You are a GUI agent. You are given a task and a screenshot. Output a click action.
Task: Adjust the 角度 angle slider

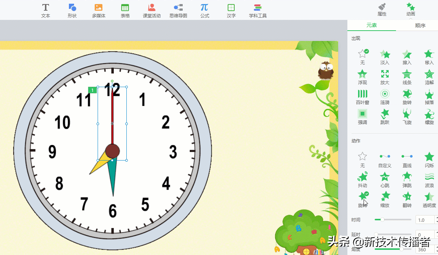(x=393, y=249)
